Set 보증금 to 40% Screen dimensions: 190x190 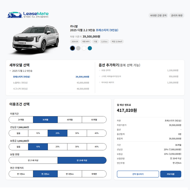[x=97, y=147]
